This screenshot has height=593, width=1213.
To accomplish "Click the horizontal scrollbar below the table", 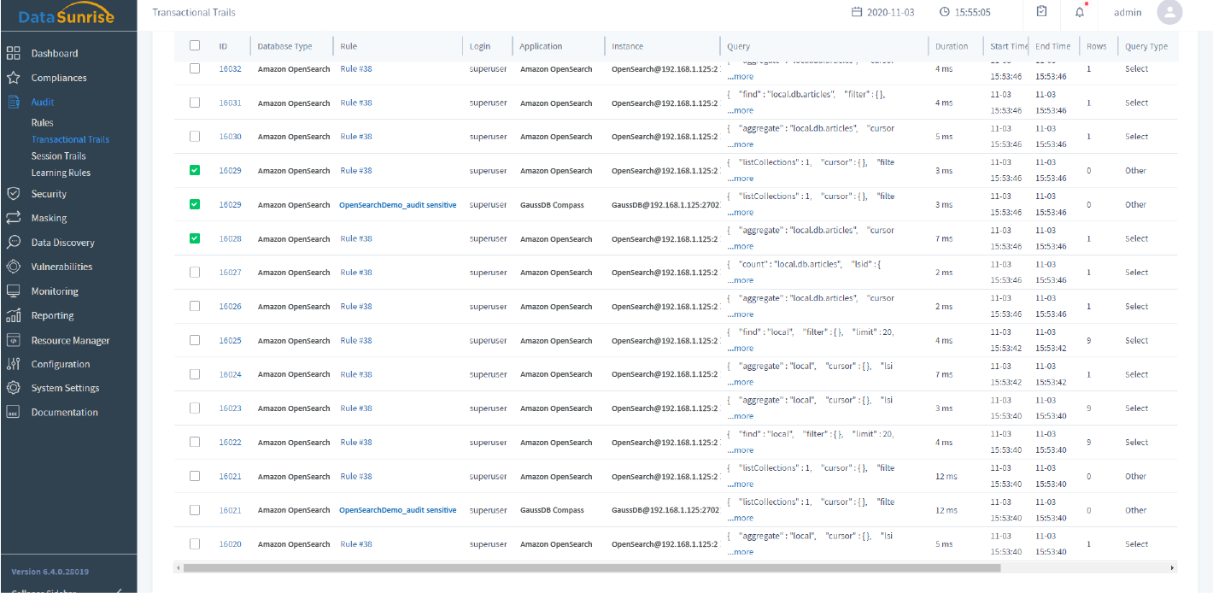I will 591,567.
